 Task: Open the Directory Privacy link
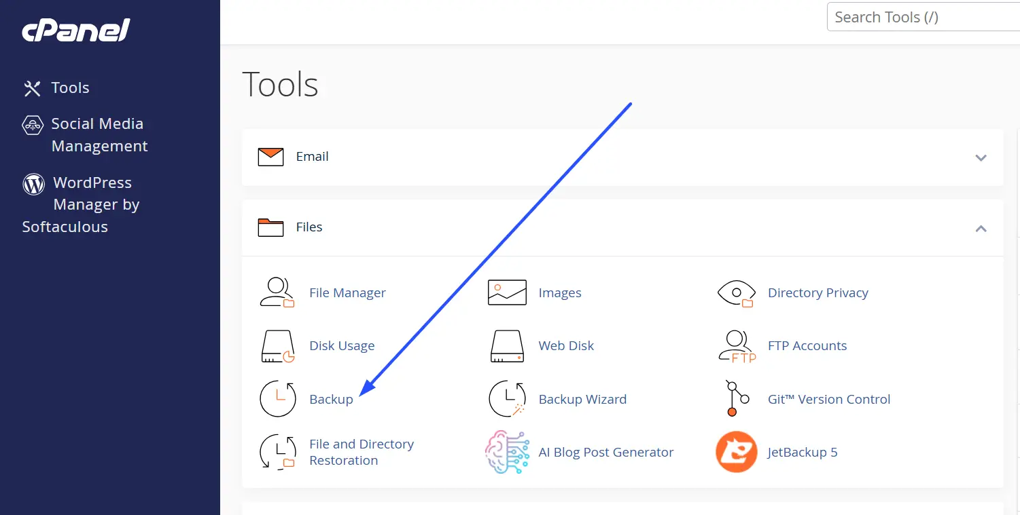click(x=818, y=293)
